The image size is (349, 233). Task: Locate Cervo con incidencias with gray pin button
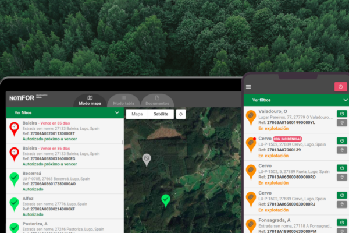coord(342,150)
